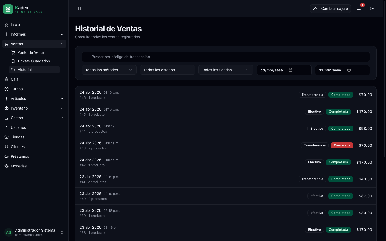386x241 pixels.
Task: Open the Todos los métodos dropdown
Action: [x=109, y=70]
